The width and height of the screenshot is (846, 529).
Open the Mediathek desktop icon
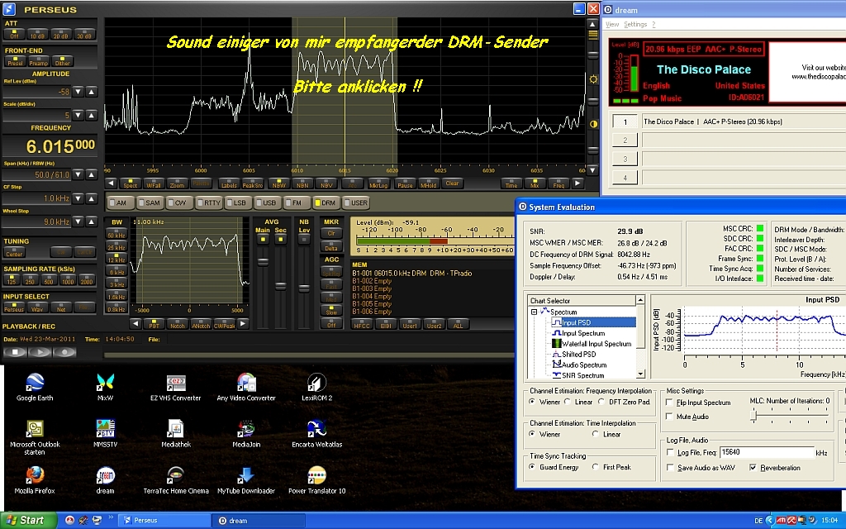click(x=175, y=433)
